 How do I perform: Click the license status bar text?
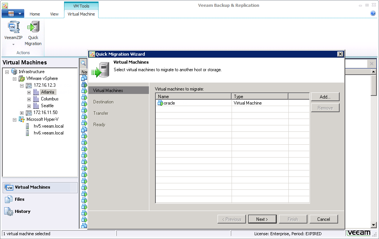[288, 234]
